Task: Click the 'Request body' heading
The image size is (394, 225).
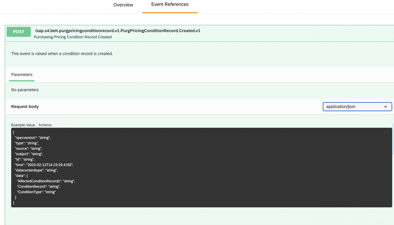Action: [25, 107]
